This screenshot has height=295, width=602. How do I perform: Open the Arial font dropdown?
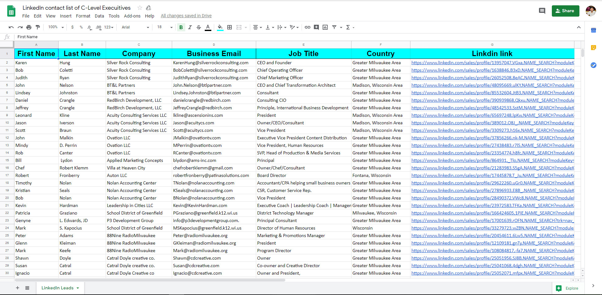coord(135,28)
